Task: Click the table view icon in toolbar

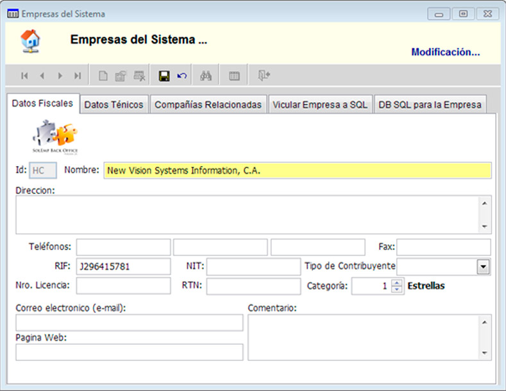Action: [234, 76]
